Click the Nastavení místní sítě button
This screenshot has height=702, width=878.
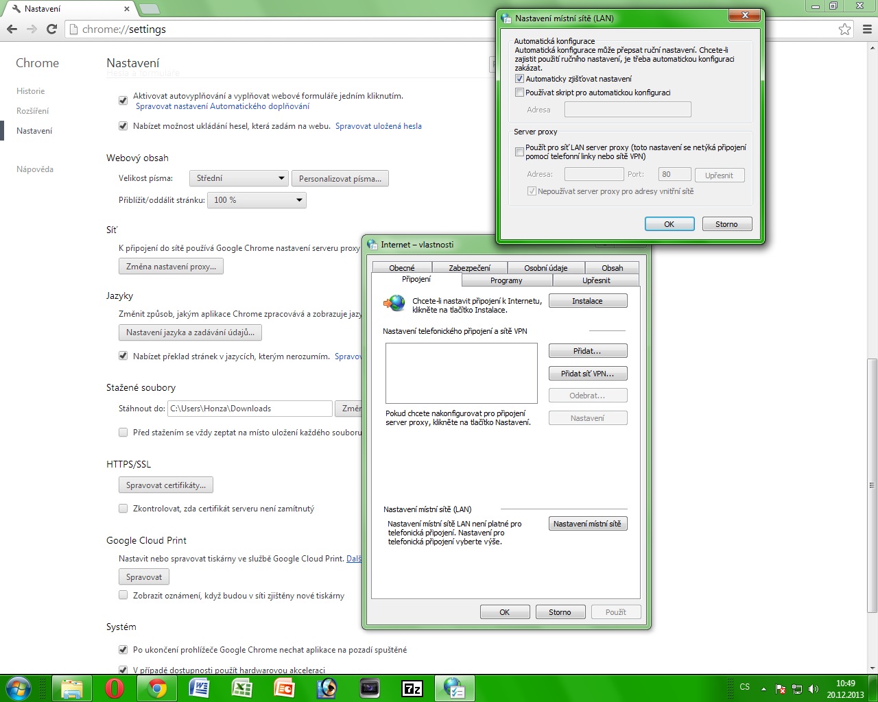pos(588,524)
